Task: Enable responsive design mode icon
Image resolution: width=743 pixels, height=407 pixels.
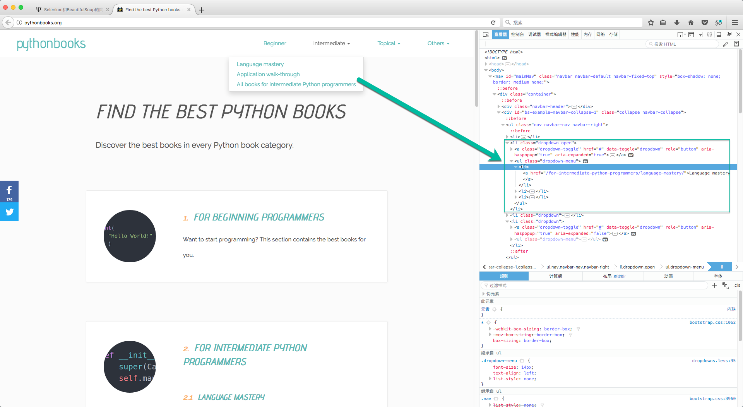Action: coord(700,34)
